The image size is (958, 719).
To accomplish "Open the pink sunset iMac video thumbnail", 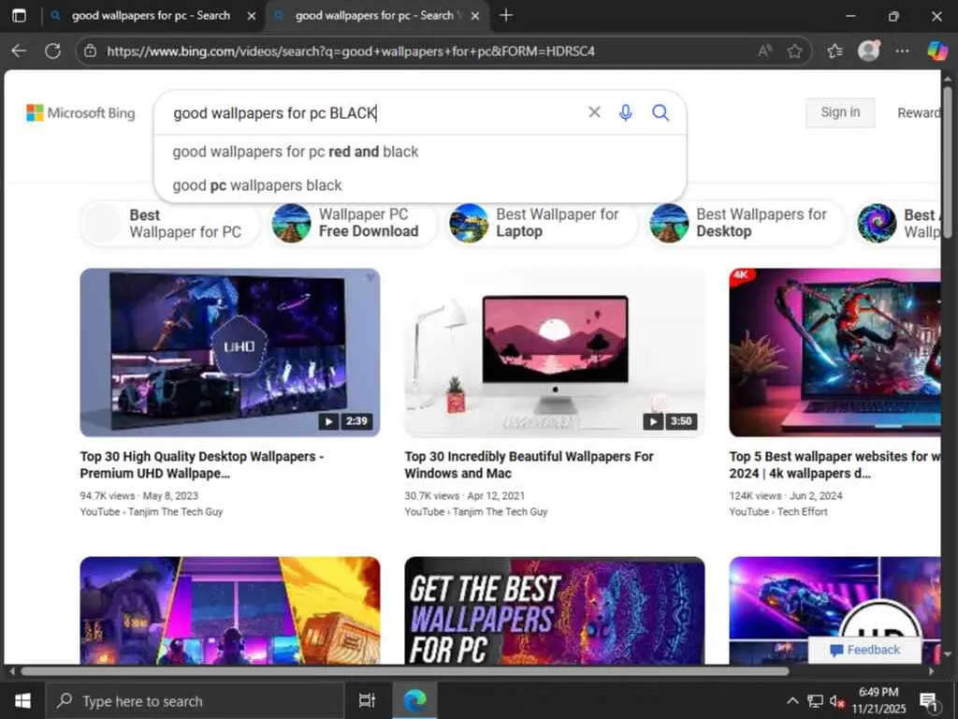I will tap(554, 352).
